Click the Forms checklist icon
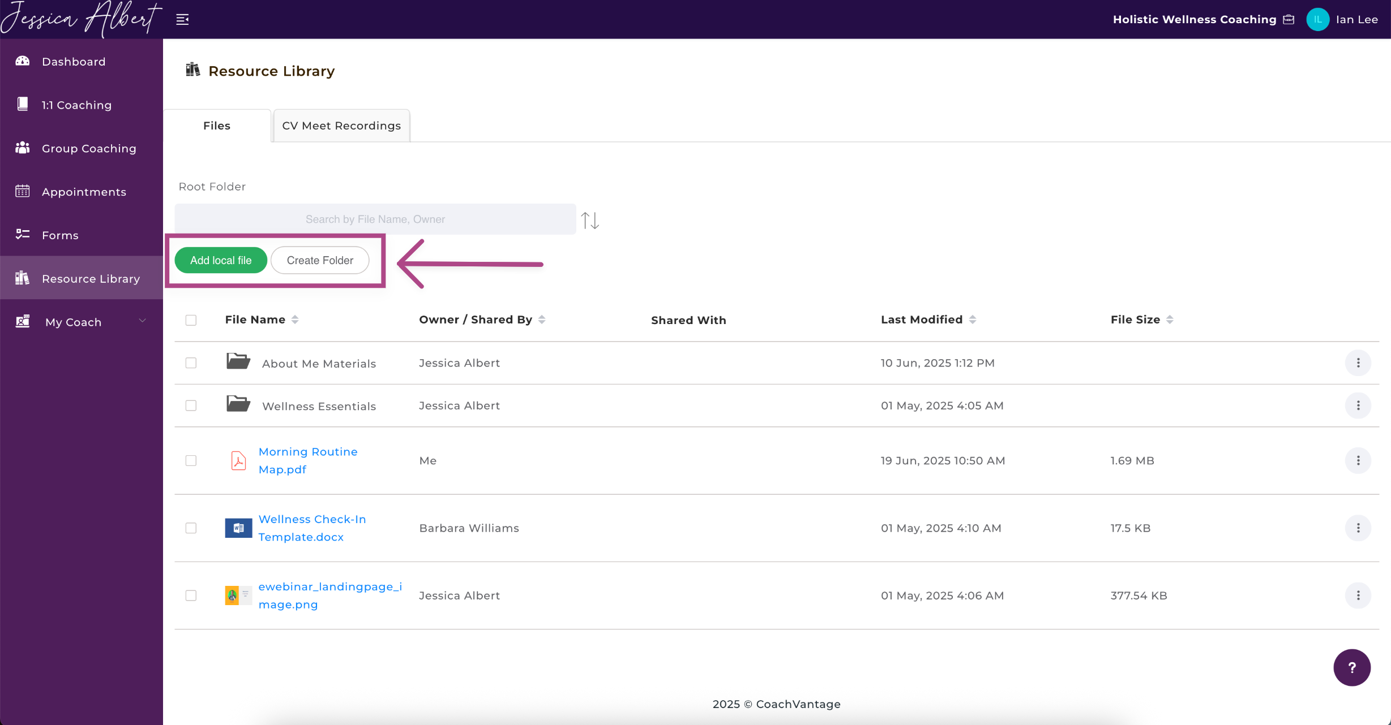This screenshot has width=1391, height=725. (x=23, y=234)
